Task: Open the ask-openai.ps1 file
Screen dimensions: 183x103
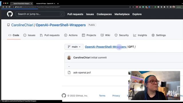Action: [x=82, y=72]
